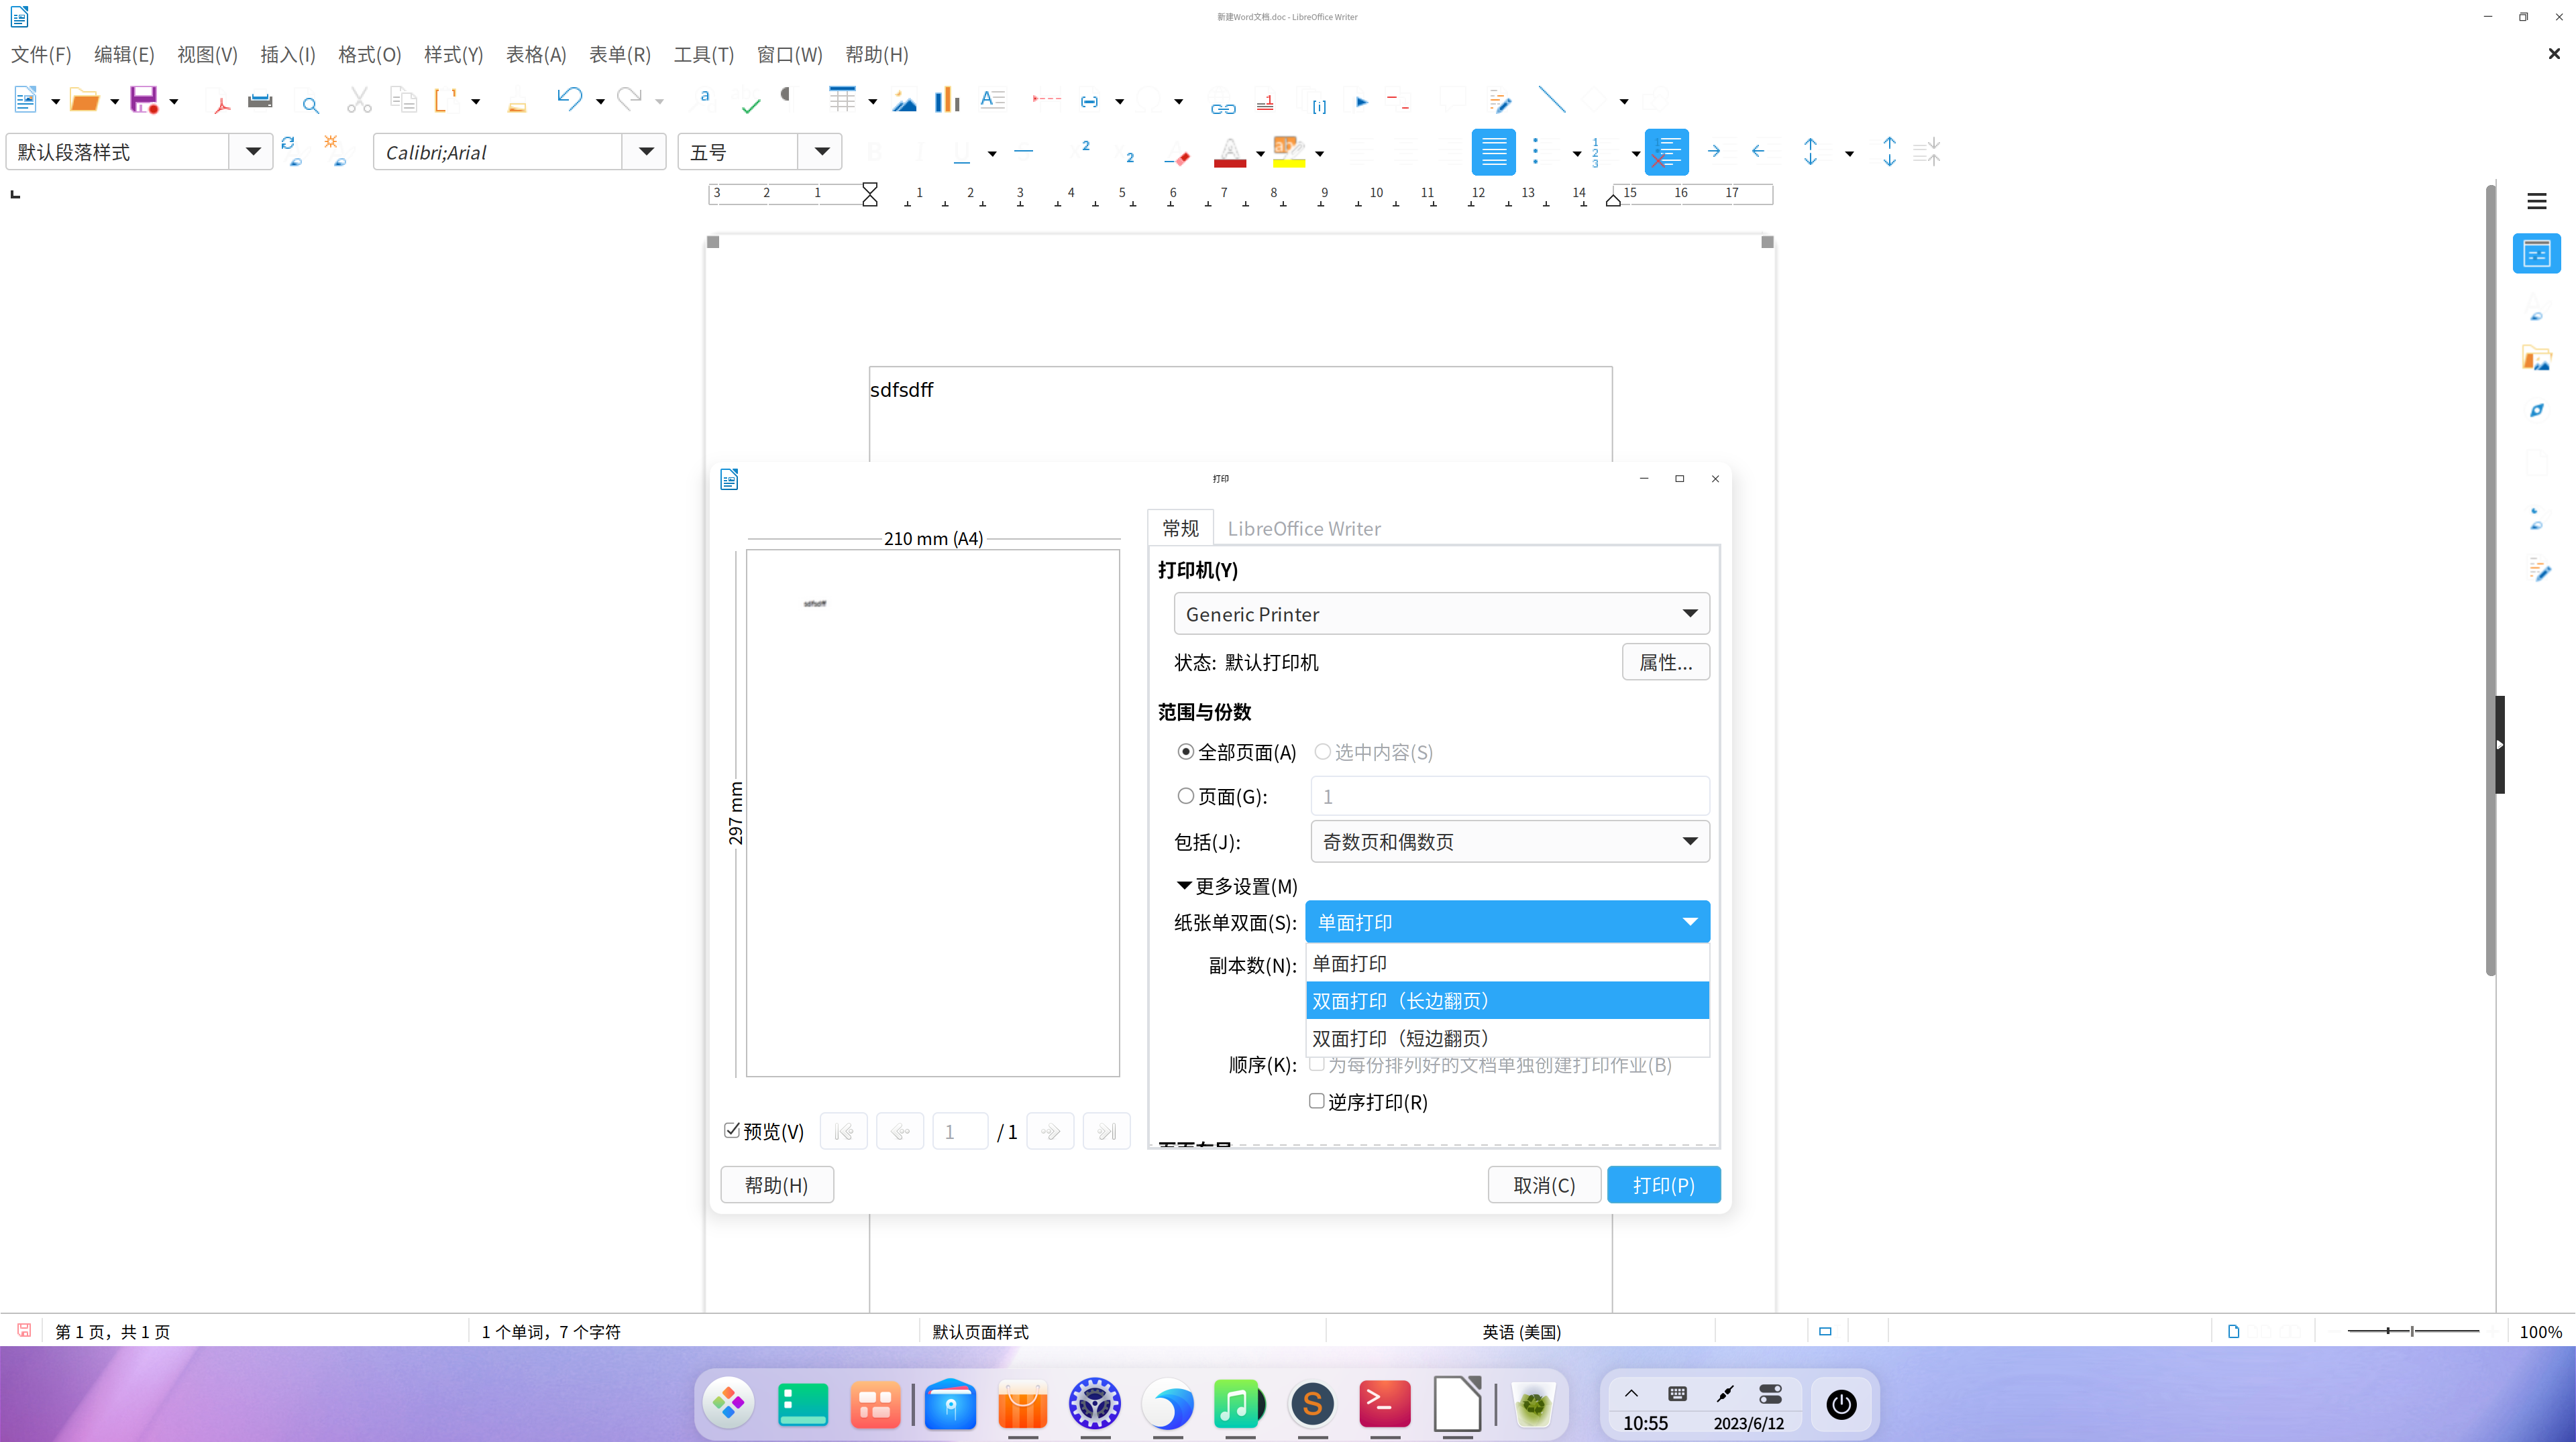Open the 奇数页和偶数页 dropdown
This screenshot has width=2576, height=1442.
point(1509,841)
